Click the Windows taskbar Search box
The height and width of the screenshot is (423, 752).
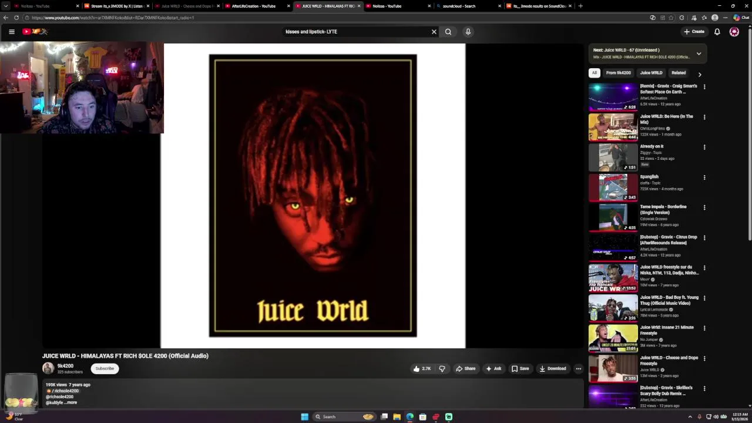click(343, 417)
